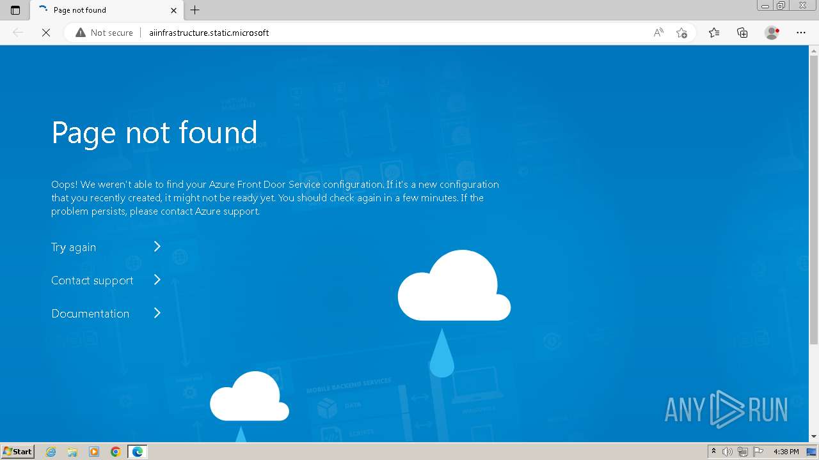Open Settings and more menu
The height and width of the screenshot is (460, 819).
[801, 33]
